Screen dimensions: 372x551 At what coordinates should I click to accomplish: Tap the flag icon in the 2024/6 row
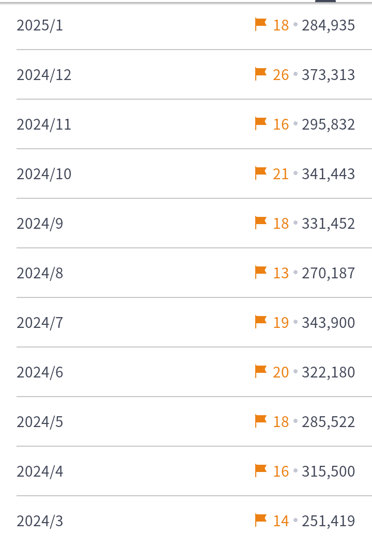pos(260,371)
